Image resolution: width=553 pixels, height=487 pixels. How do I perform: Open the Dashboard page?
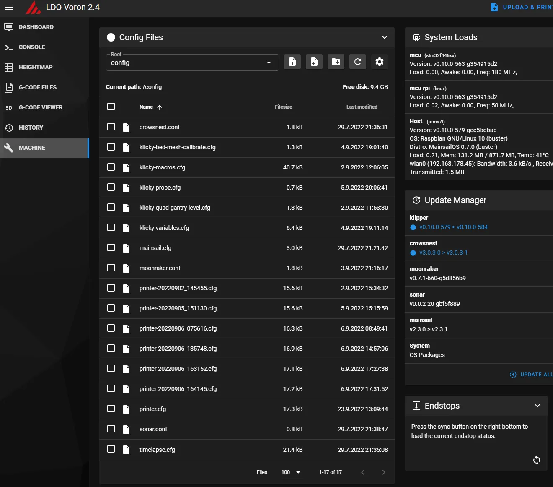point(44,27)
